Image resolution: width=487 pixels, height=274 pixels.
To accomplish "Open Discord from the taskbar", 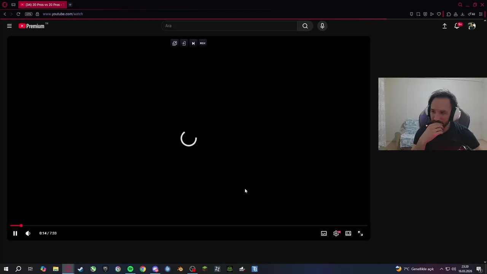I will [x=155, y=269].
